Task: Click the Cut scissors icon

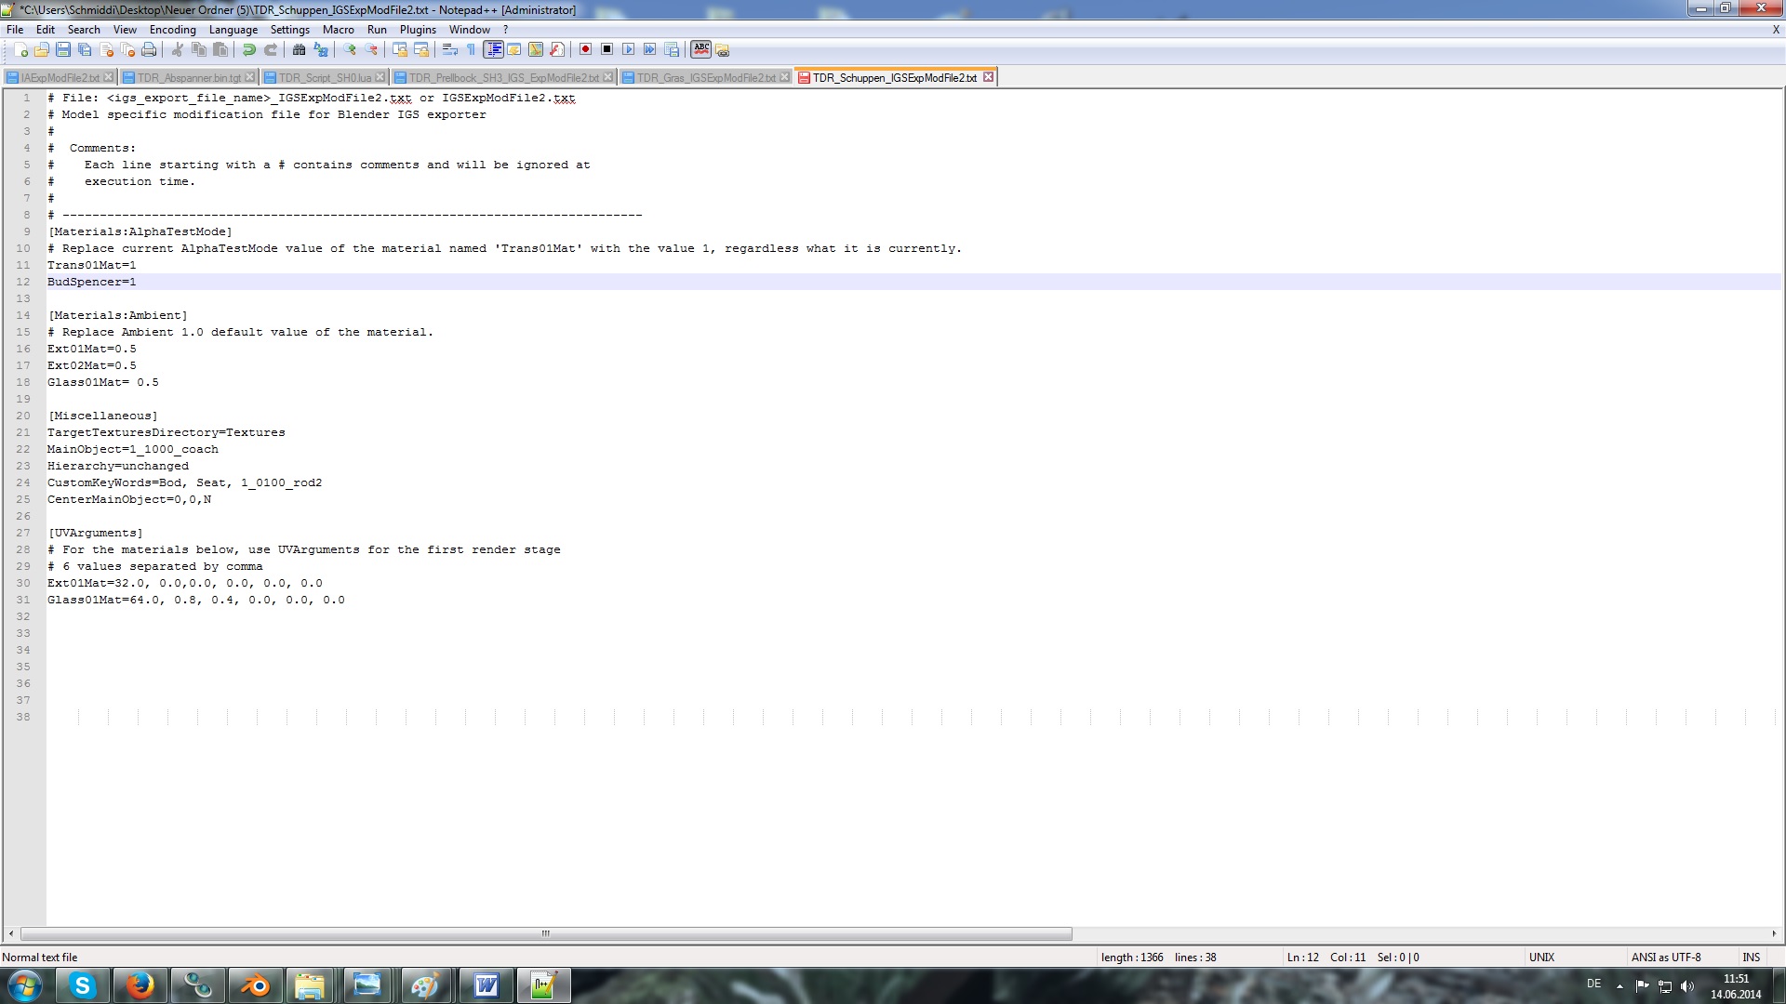Action: click(x=177, y=49)
